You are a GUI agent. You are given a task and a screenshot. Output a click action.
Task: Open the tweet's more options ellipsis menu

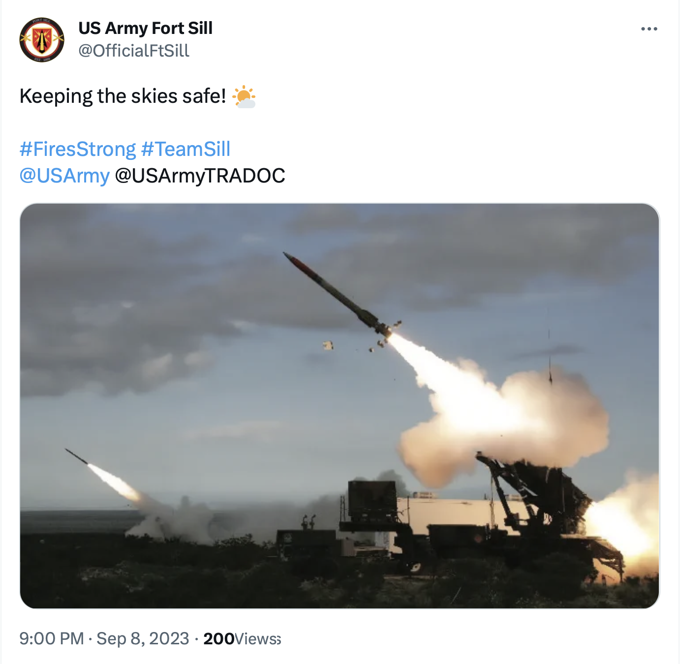pos(649,29)
